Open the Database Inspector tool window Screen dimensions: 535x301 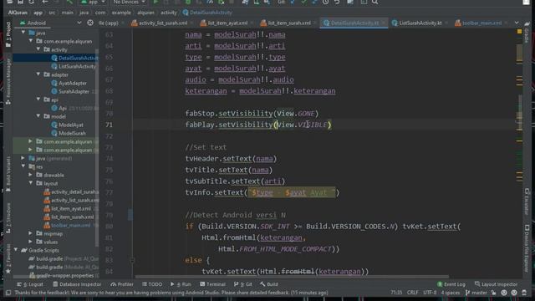77,284
